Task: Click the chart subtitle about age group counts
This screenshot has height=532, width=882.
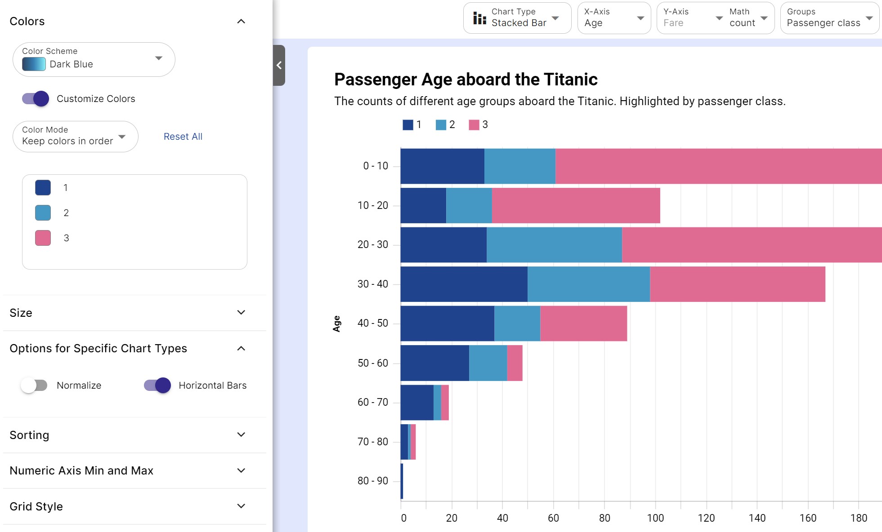Action: pos(560,101)
